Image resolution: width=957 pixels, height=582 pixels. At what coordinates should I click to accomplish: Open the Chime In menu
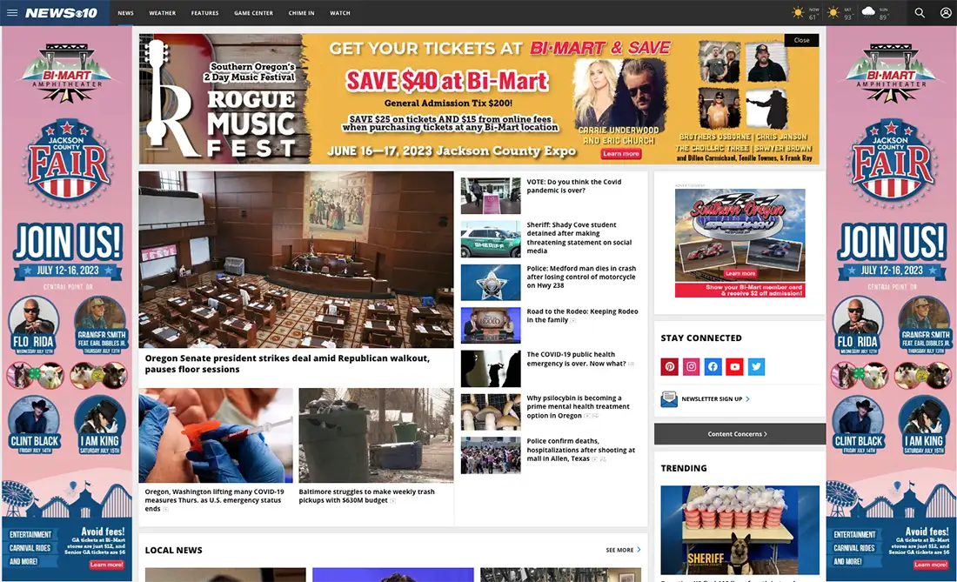302,13
